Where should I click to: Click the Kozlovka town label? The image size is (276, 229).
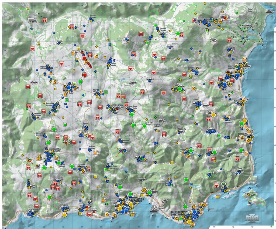coord(82,165)
